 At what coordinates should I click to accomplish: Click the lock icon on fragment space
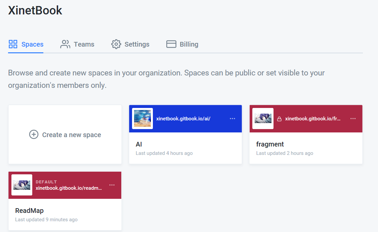point(279,119)
